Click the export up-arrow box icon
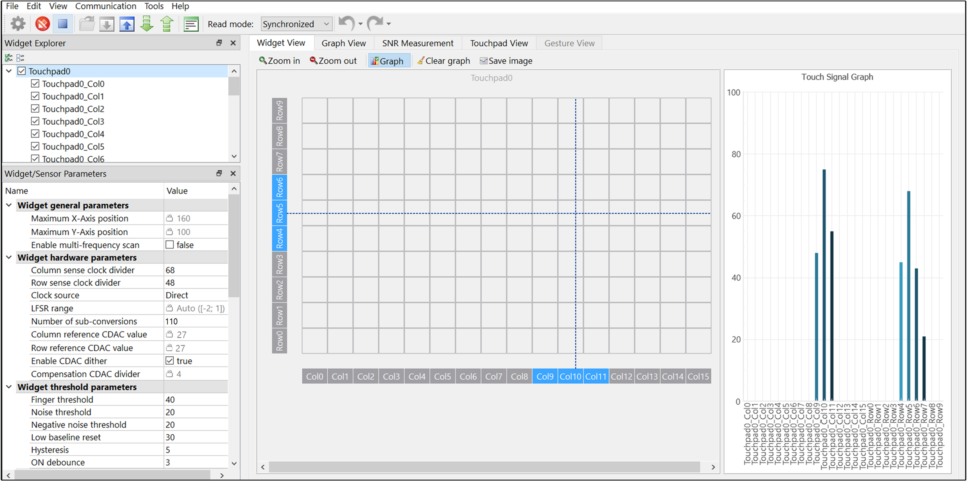This screenshot has height=481, width=967. [x=127, y=24]
